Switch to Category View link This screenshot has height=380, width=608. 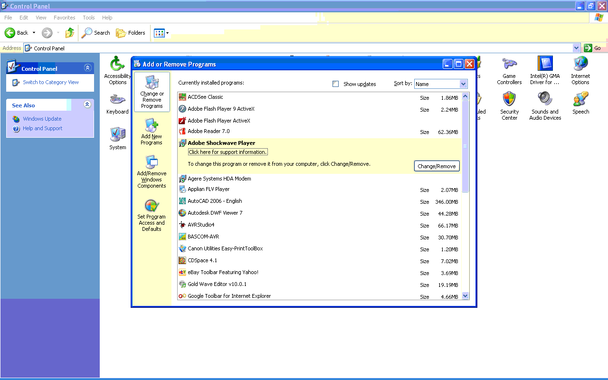coord(51,82)
